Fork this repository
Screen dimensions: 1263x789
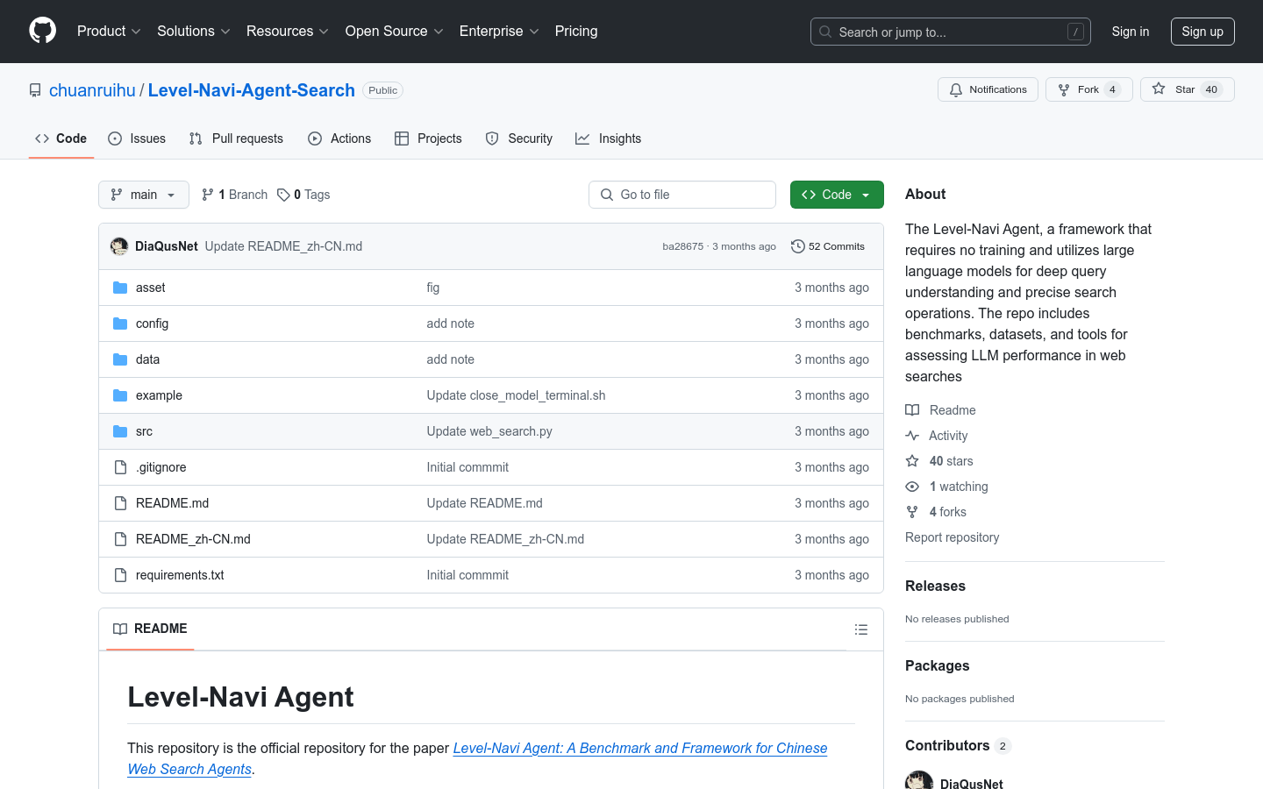pyautogui.click(x=1089, y=89)
